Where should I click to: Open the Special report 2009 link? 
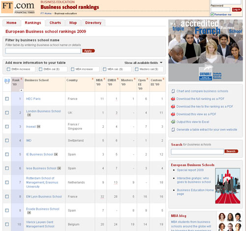tap(190, 170)
